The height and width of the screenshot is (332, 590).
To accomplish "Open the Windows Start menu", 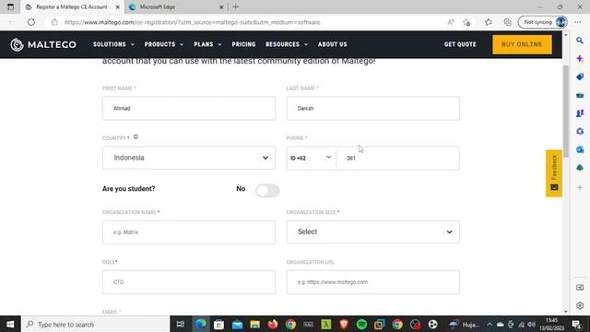I will [10, 324].
